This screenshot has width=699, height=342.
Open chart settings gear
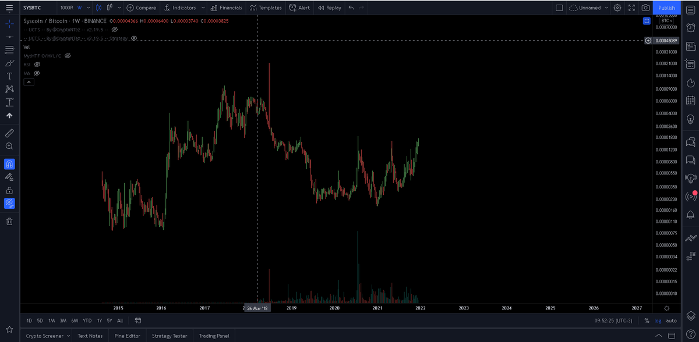point(617,8)
